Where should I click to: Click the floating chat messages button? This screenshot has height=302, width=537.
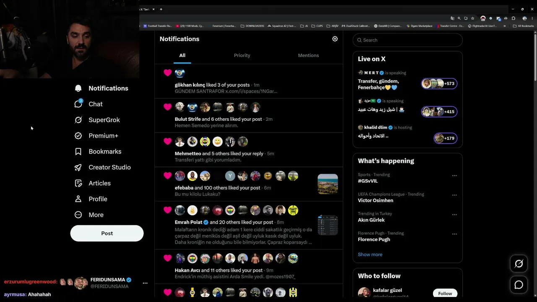click(519, 285)
